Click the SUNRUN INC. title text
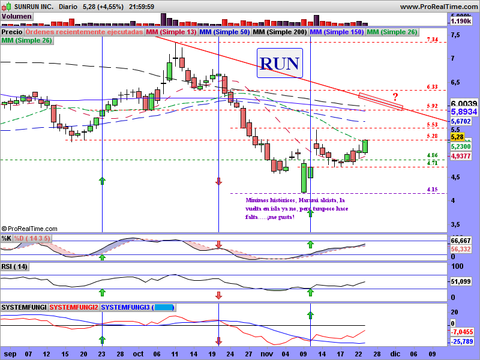 click(x=34, y=7)
